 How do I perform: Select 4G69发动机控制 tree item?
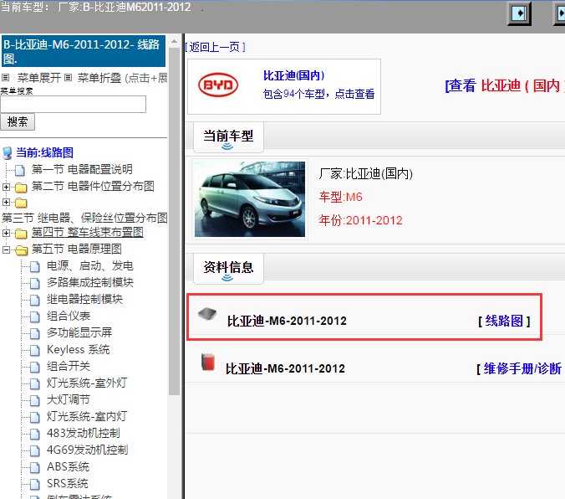tap(88, 450)
